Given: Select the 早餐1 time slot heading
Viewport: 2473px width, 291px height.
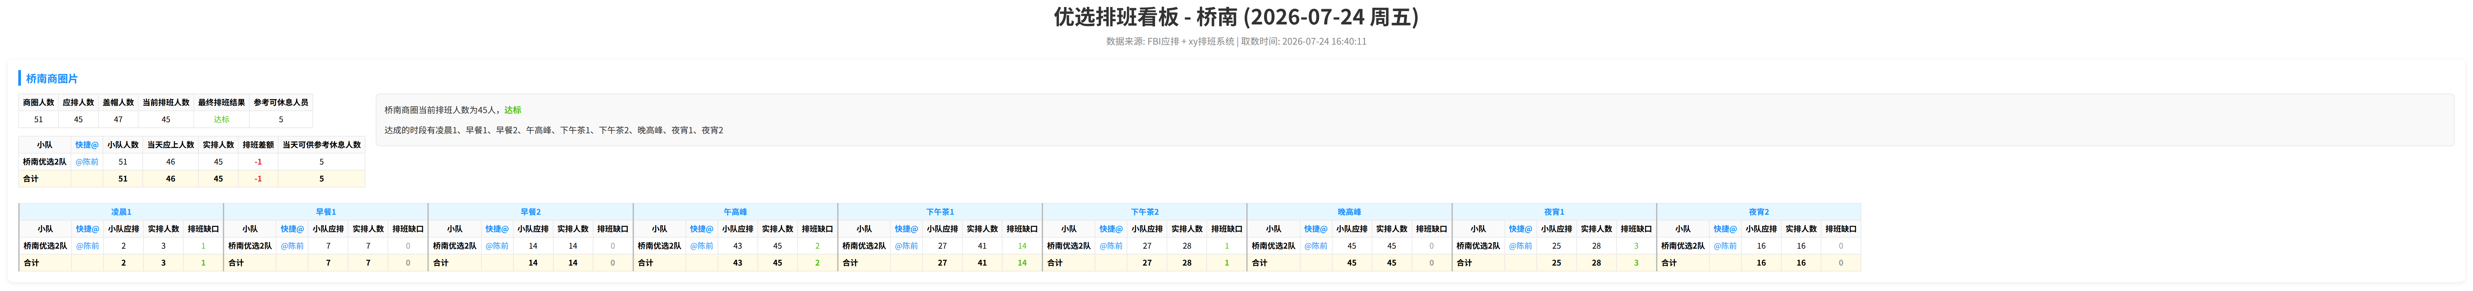Looking at the screenshot, I should click(x=325, y=211).
